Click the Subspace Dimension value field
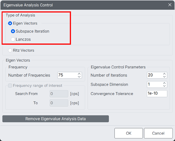Viewport: 175px width, 141px height. click(157, 84)
